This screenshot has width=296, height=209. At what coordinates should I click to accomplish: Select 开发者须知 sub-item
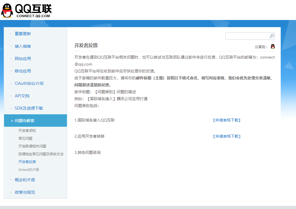point(27,130)
